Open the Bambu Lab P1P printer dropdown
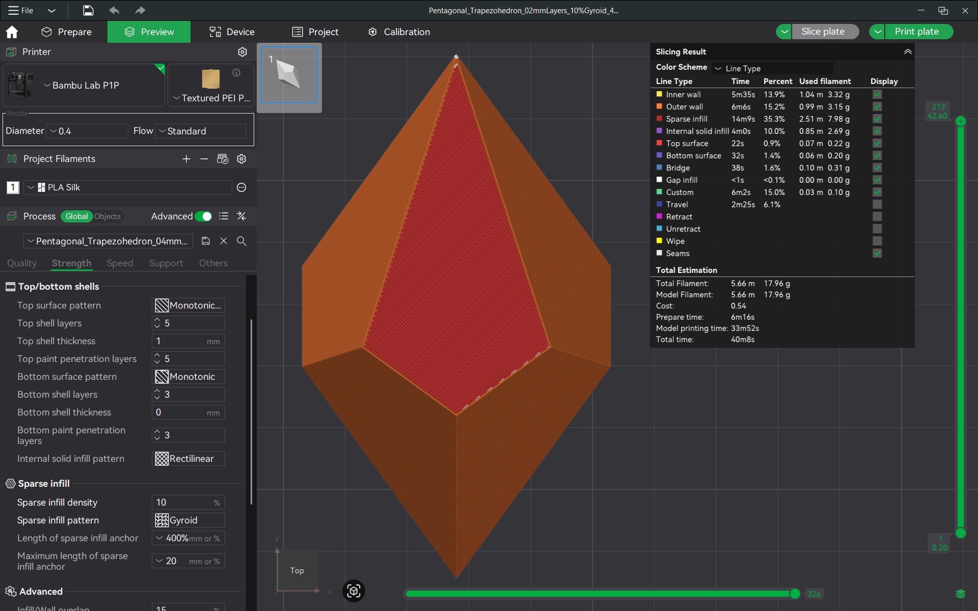The image size is (978, 611). pyautogui.click(x=84, y=85)
